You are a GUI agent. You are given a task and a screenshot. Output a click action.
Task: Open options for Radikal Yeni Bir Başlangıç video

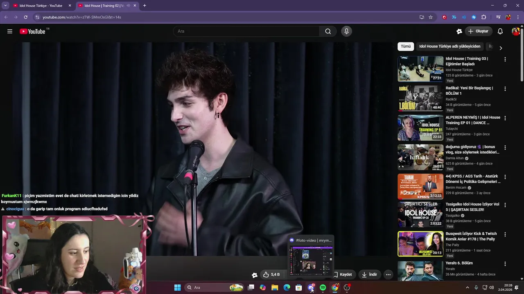505,89
